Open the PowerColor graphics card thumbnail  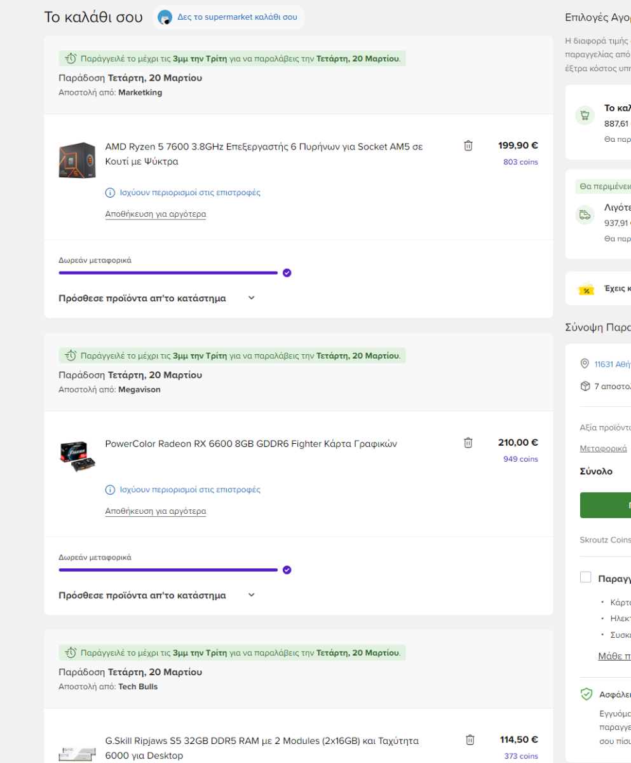(x=76, y=456)
